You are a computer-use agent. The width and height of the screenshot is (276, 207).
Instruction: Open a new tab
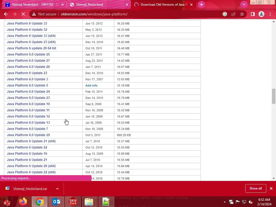pyautogui.click(x=202, y=5)
